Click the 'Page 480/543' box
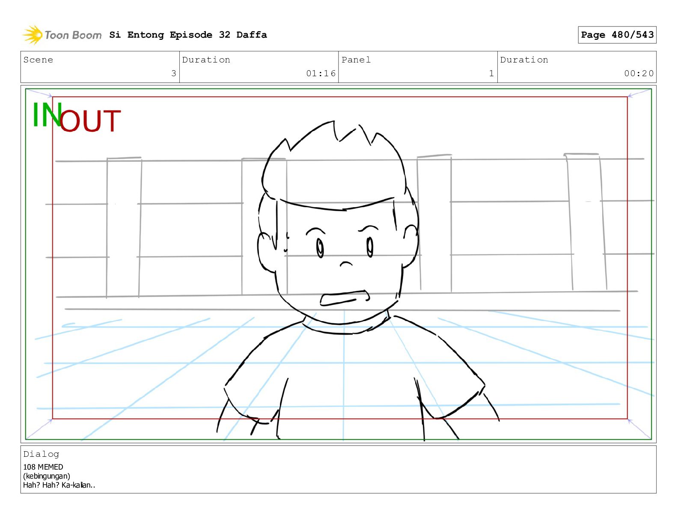The height and width of the screenshot is (524, 678). (x=617, y=35)
